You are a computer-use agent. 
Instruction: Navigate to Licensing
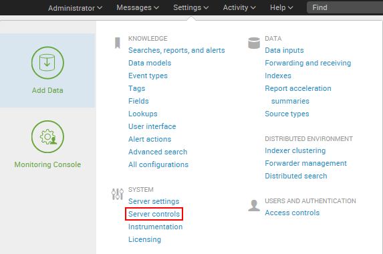(144, 239)
